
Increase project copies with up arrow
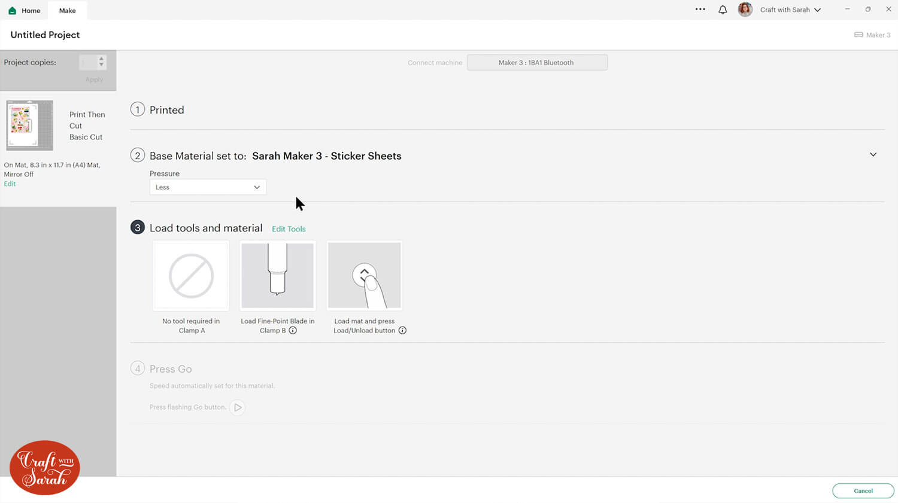coord(101,59)
